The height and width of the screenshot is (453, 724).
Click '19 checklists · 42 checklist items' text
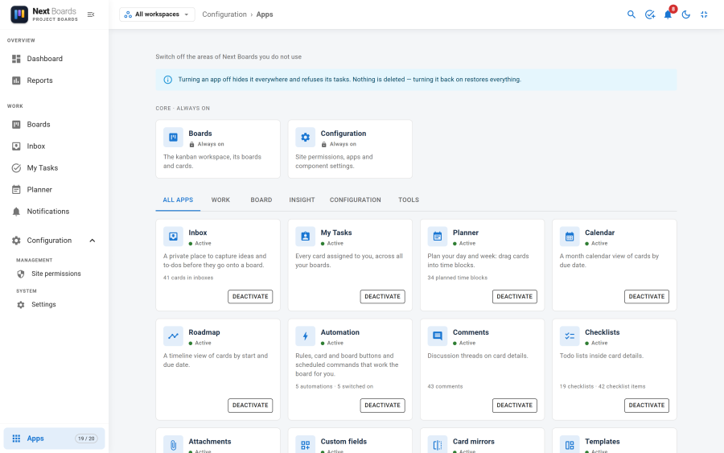tap(603, 386)
